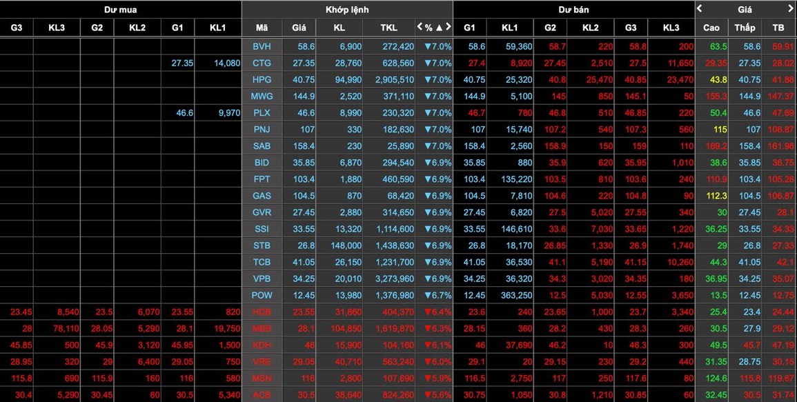Select the FPT ticker
Screen dimensions: 797x402
coord(262,179)
